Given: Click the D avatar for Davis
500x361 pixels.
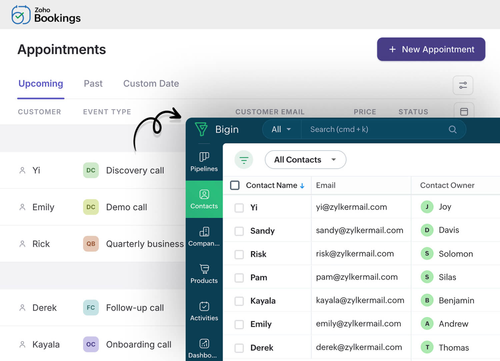Looking at the screenshot, I should (x=427, y=230).
